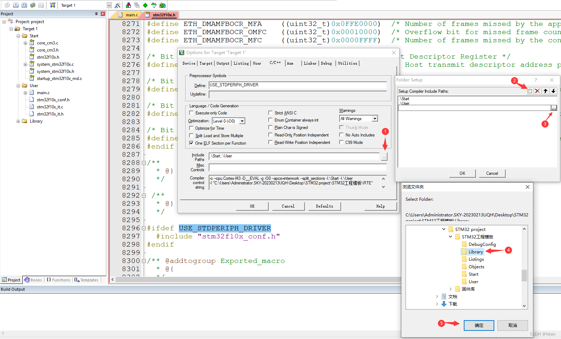Viewport: 561px width, 339px height.
Task: Click the move down arrow in Folder Setup
Action: click(553, 91)
